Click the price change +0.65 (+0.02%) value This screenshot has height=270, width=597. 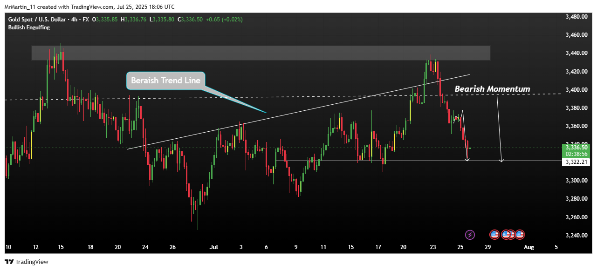225,20
